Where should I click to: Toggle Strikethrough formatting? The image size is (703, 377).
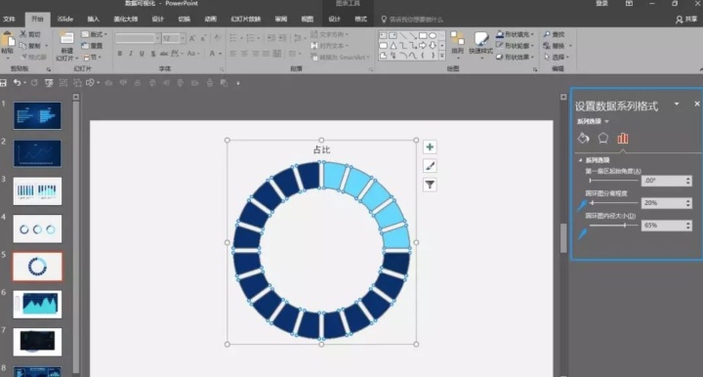(x=164, y=54)
